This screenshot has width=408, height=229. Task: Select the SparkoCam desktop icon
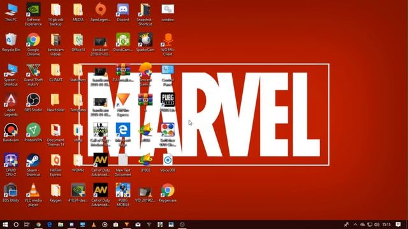(x=145, y=43)
